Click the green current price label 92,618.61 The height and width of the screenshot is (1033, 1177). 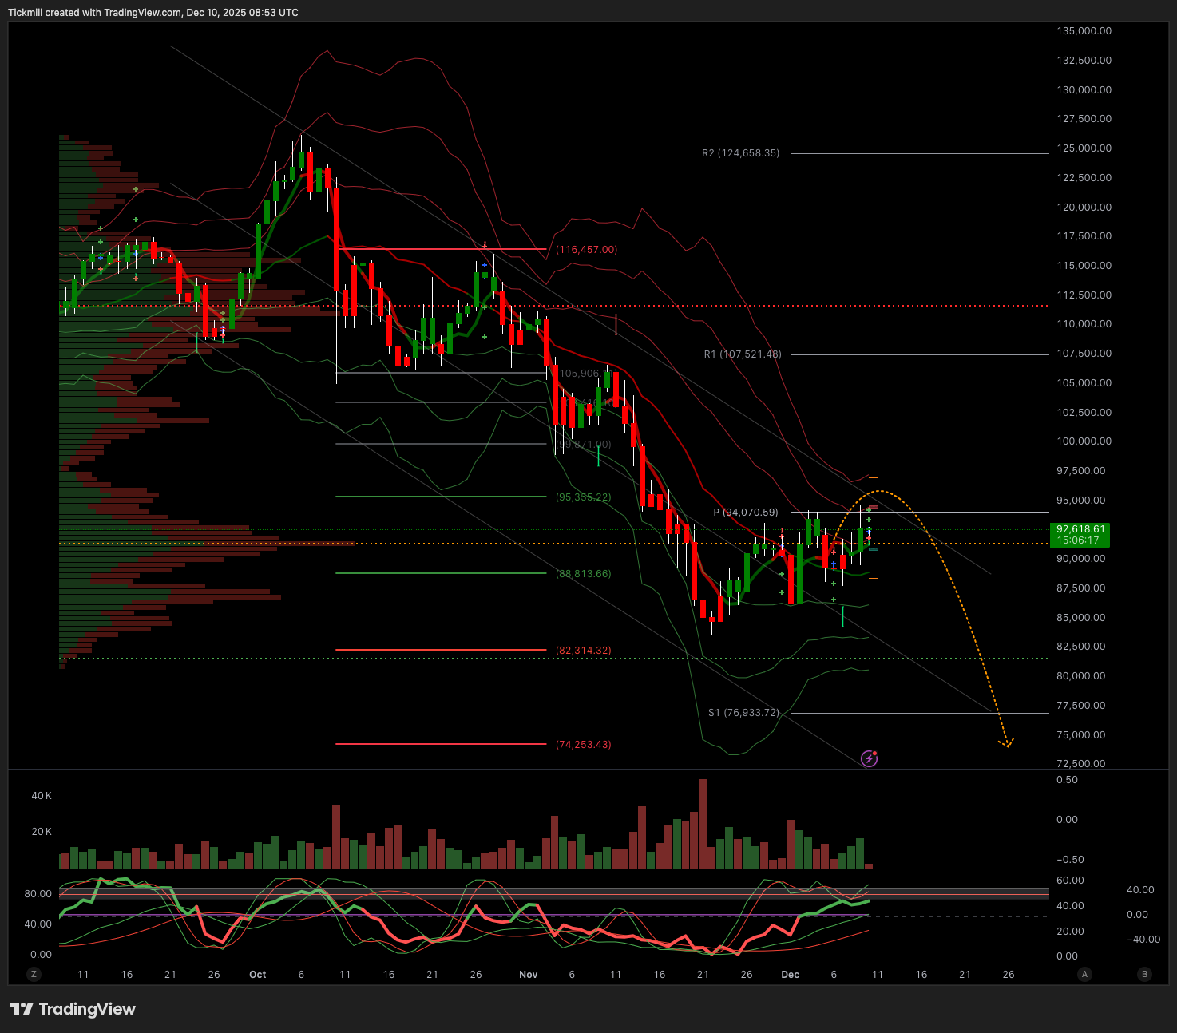click(x=1080, y=534)
